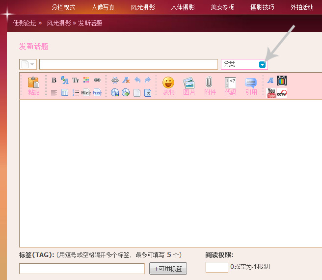The image size is (322, 280).
Task: Click the 阅读权限 input field
Action: (x=216, y=267)
